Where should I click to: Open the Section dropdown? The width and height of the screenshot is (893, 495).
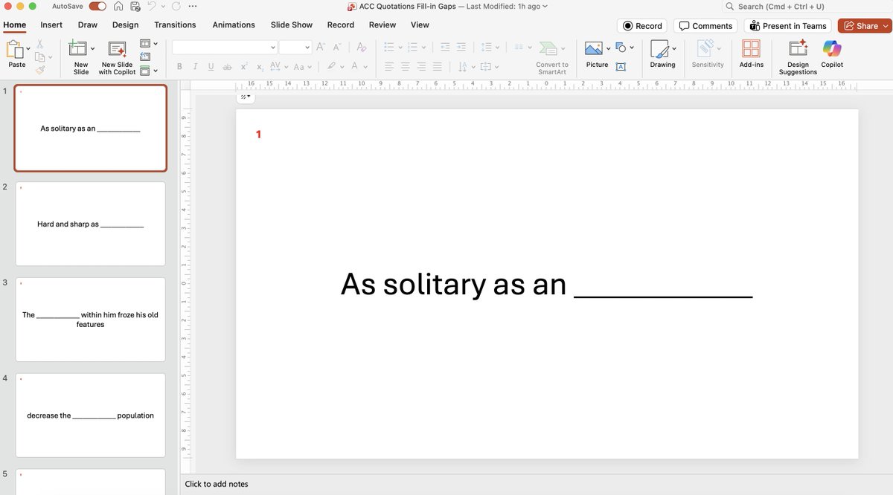(149, 71)
